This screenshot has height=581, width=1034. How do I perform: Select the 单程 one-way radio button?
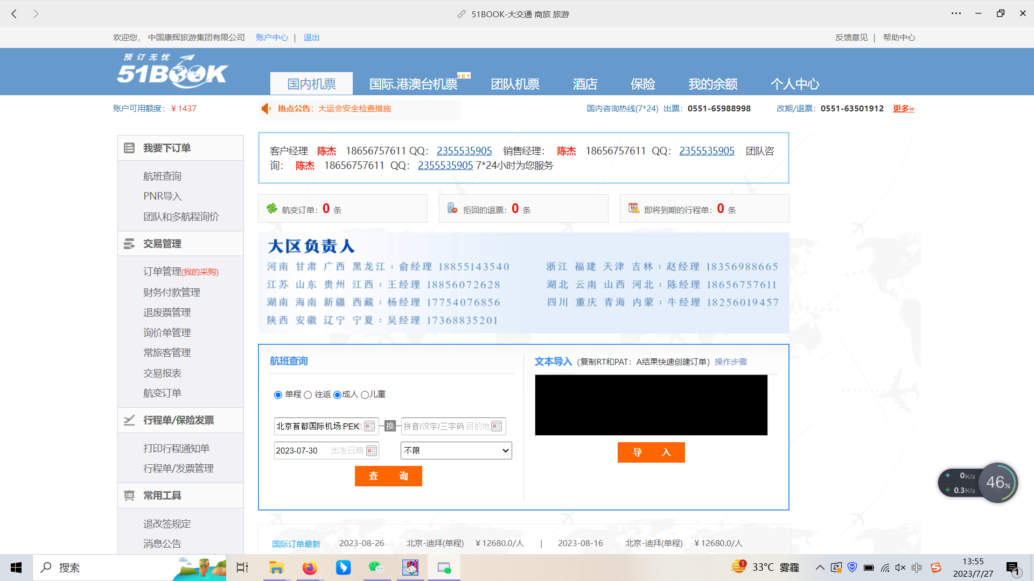pyautogui.click(x=278, y=395)
